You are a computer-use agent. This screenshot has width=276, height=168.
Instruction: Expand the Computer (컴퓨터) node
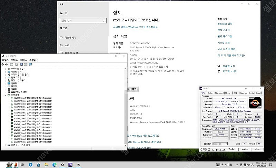point(6,83)
